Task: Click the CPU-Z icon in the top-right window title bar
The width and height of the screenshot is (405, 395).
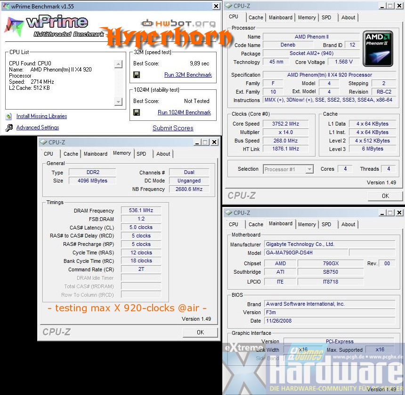Action: click(x=228, y=6)
